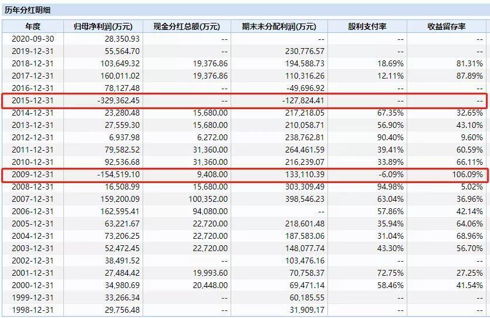490x318 pixels.
Task: Click the undistributed profit -49,696.92
Action: pyautogui.click(x=306, y=88)
